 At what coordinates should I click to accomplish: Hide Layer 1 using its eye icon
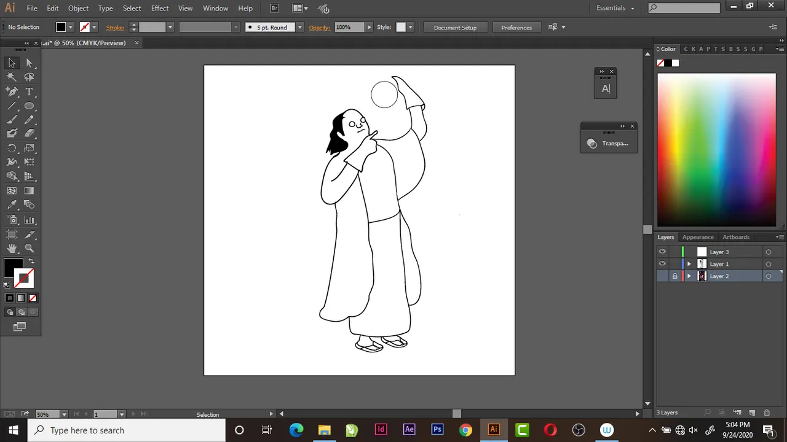point(662,264)
